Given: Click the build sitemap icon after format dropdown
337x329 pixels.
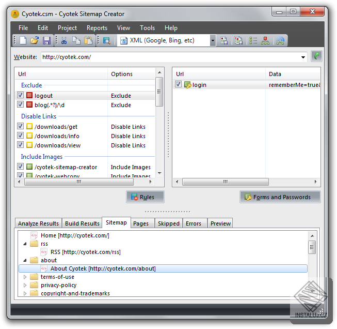Looking at the screenshot, I should [x=224, y=40].
